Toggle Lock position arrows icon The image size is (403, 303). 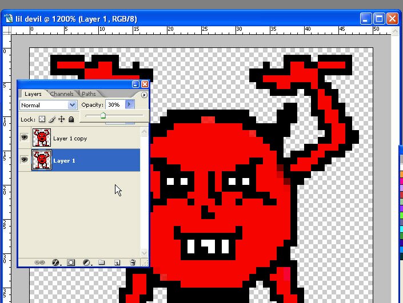coord(61,119)
